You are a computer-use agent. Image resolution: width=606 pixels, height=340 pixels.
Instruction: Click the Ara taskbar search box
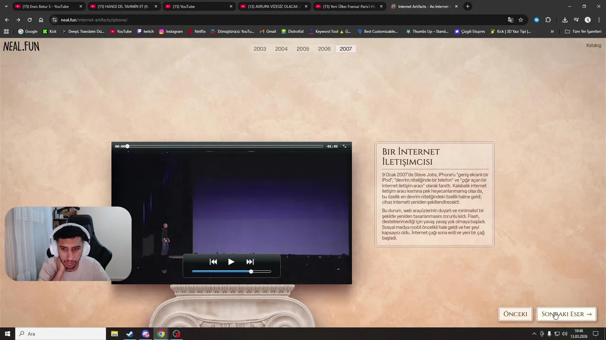coord(62,334)
